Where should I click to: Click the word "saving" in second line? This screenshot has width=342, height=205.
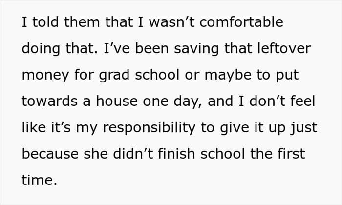[x=196, y=49]
